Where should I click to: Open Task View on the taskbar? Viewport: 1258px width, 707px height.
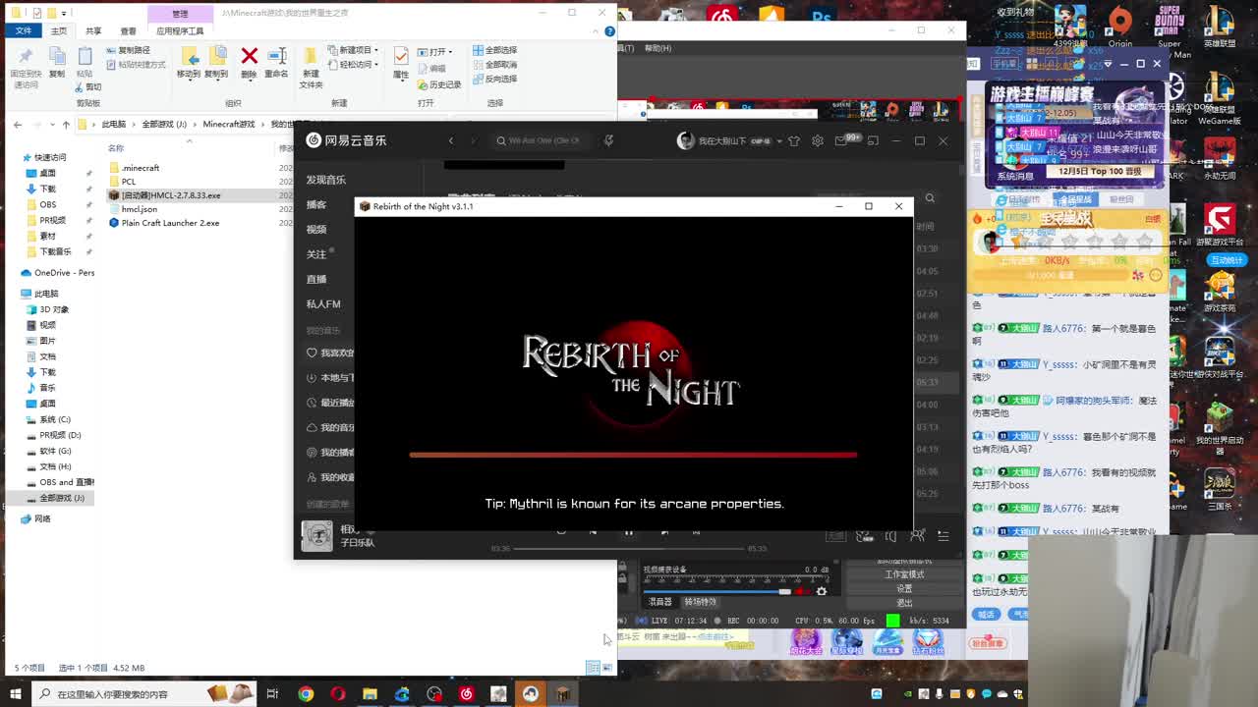[272, 694]
